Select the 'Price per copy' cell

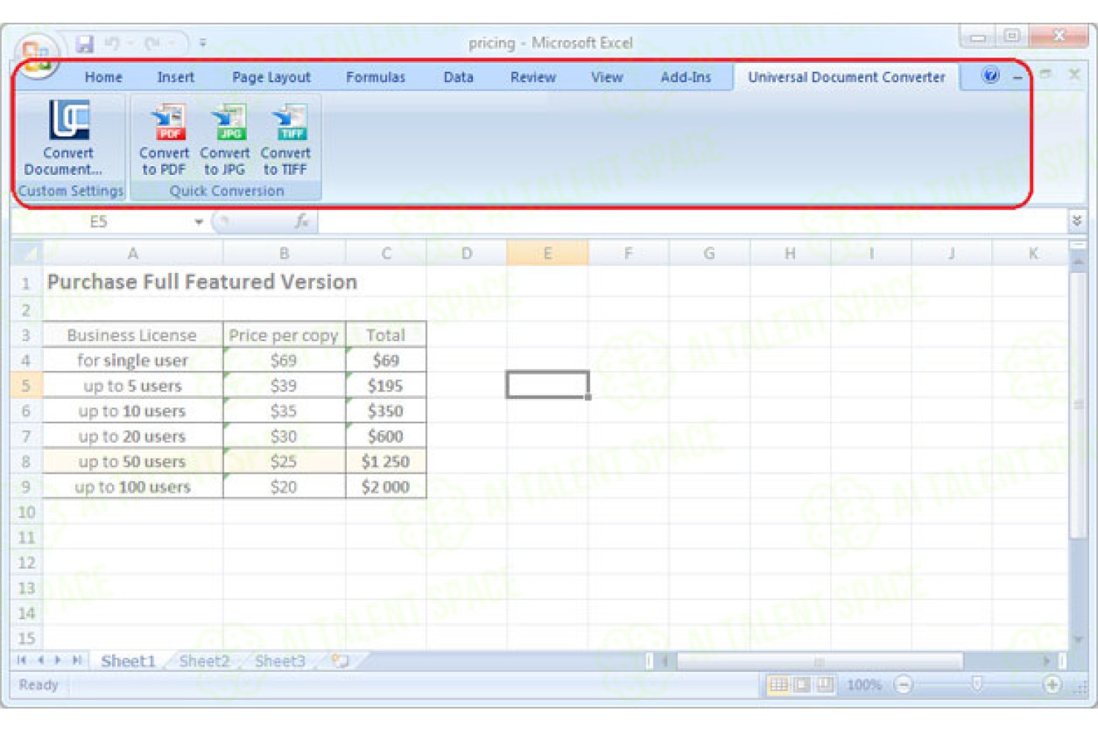tap(284, 335)
